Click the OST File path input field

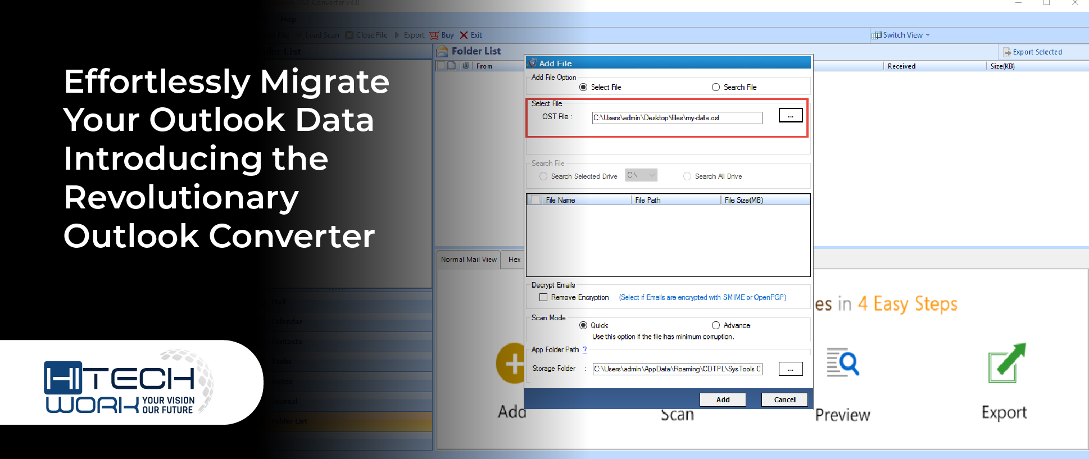677,118
